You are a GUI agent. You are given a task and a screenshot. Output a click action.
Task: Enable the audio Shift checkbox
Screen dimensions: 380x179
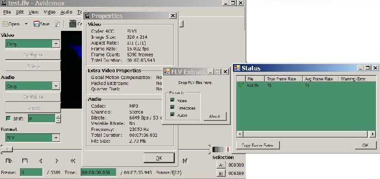9,119
